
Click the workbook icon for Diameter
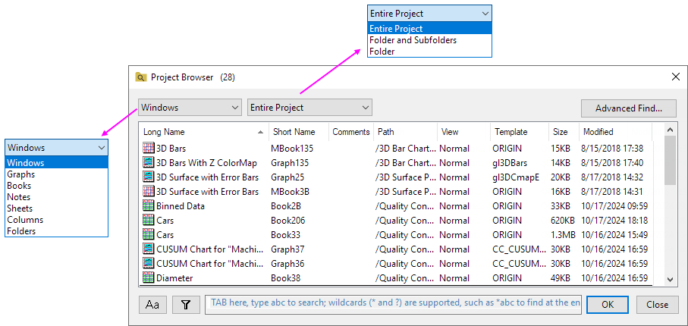point(149,278)
